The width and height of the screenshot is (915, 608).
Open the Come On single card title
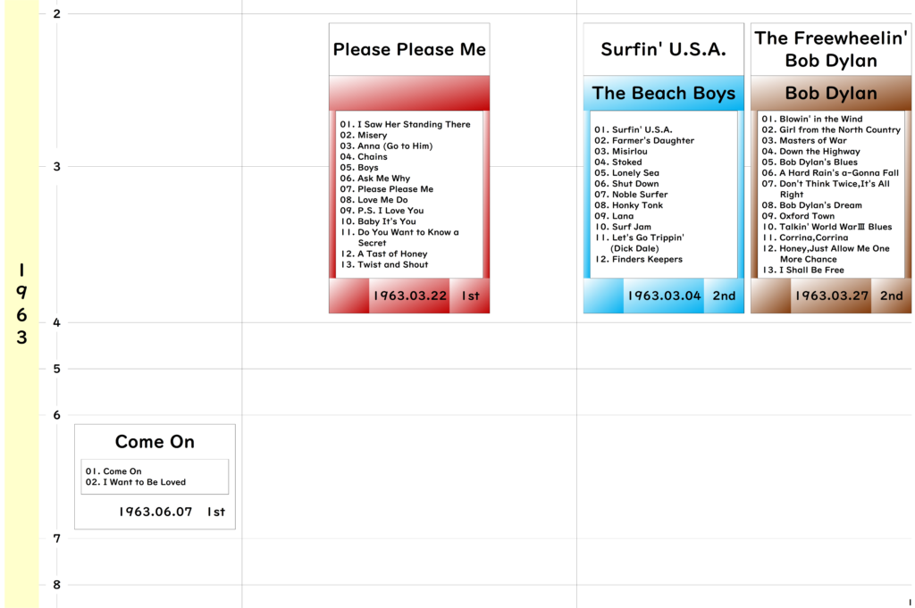(155, 442)
